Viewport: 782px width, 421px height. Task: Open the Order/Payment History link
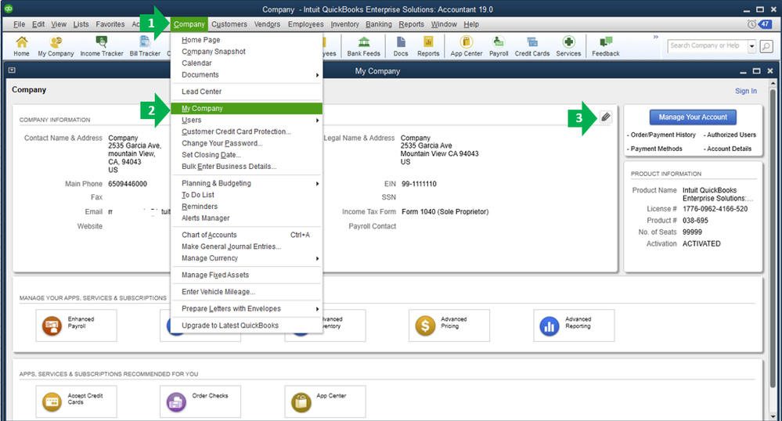tap(663, 135)
